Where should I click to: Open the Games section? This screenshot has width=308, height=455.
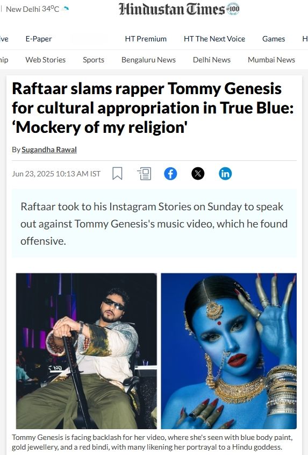coord(274,39)
